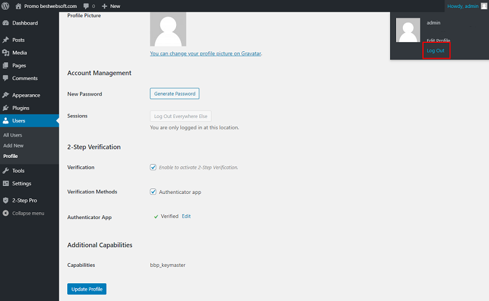Click the Dashboard gauge icon
The width and height of the screenshot is (489, 301).
tap(6, 23)
